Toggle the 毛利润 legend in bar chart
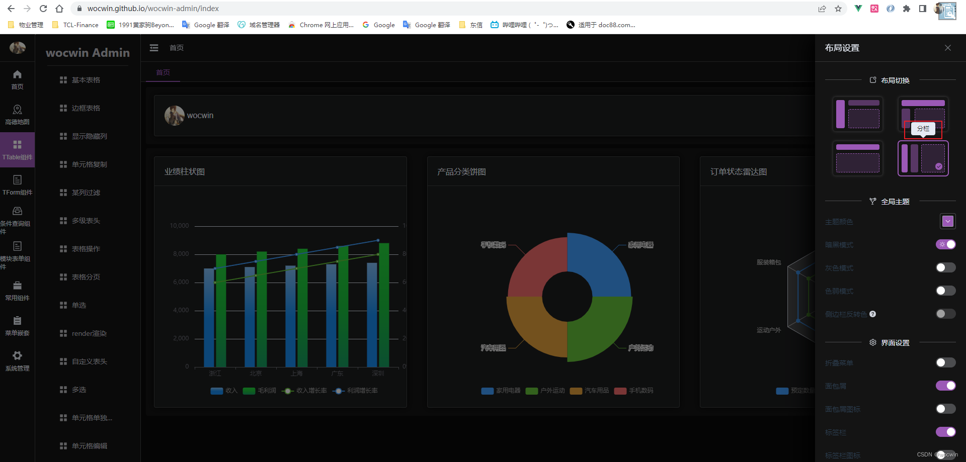This screenshot has width=966, height=462. [259, 391]
